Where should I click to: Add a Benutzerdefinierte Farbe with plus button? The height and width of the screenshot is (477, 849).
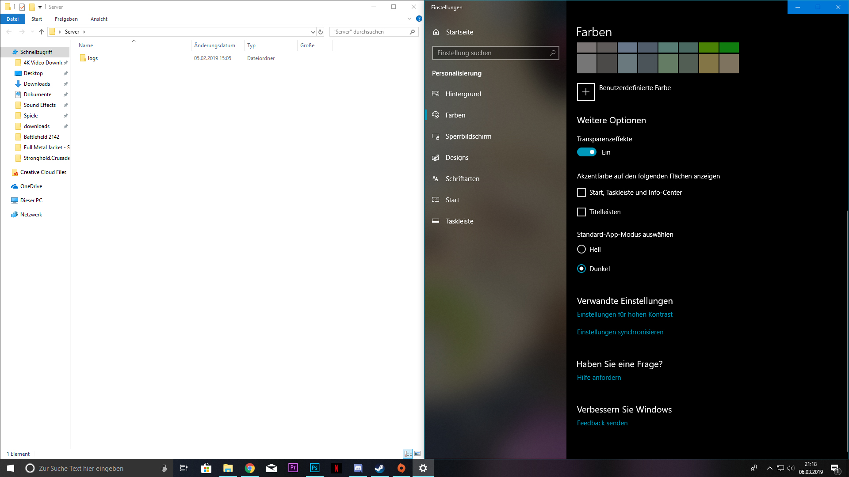tap(585, 92)
